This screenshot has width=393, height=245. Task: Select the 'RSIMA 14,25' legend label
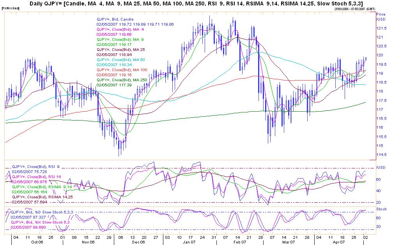tap(60, 197)
